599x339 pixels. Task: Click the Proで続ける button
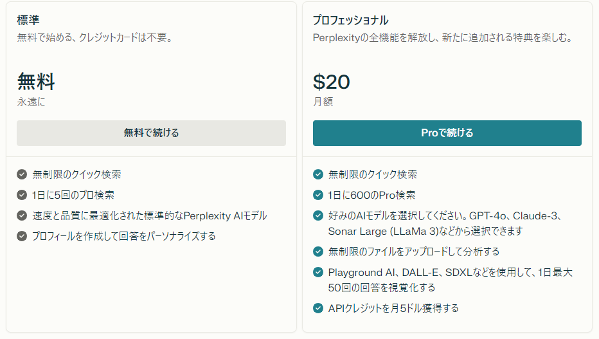click(447, 133)
